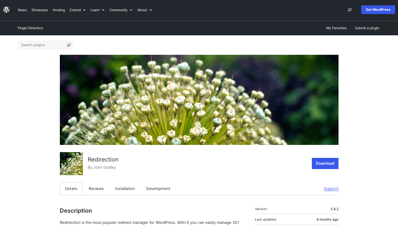Image resolution: width=398 pixels, height=226 pixels.
Task: Click the 'Last updated:' label
Action: 266,220
